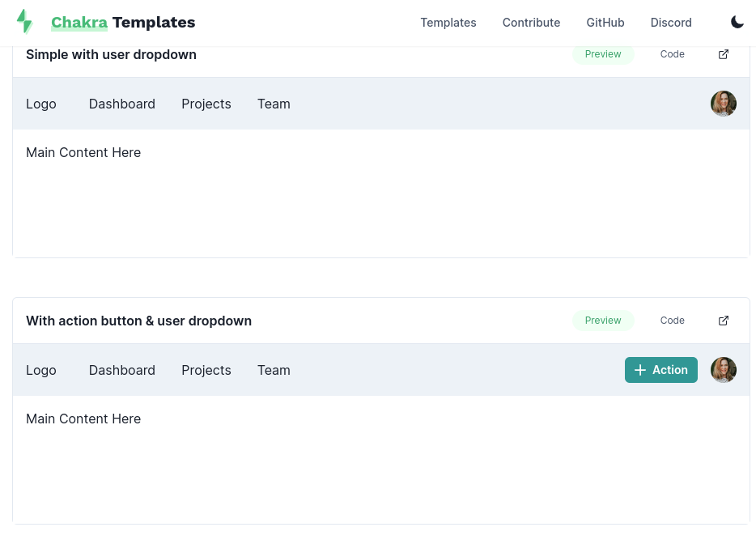The height and width of the screenshot is (544, 756).
Task: Click the Chakra Templates site title
Action: click(x=123, y=23)
